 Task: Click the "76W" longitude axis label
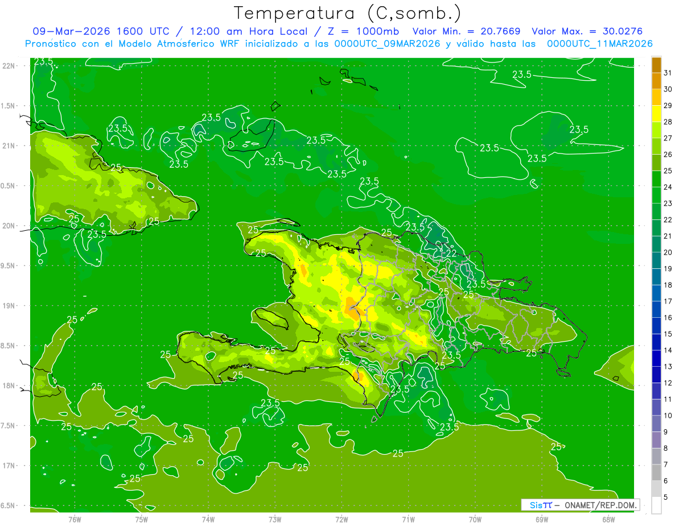point(75,520)
